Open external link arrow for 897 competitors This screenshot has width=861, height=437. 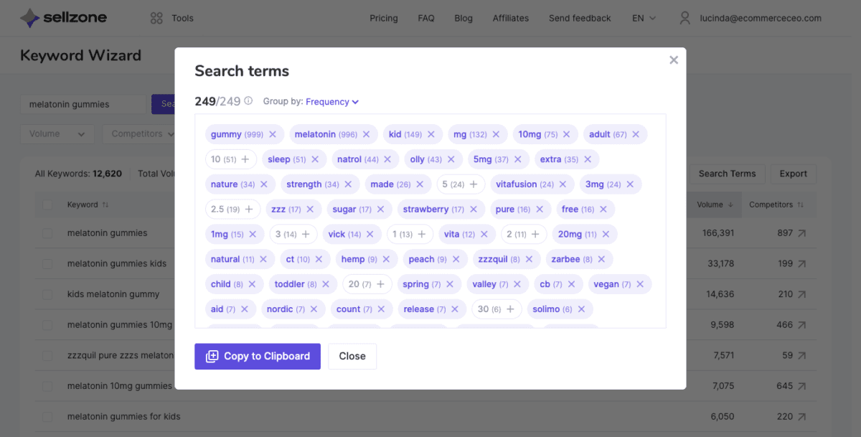click(x=801, y=233)
